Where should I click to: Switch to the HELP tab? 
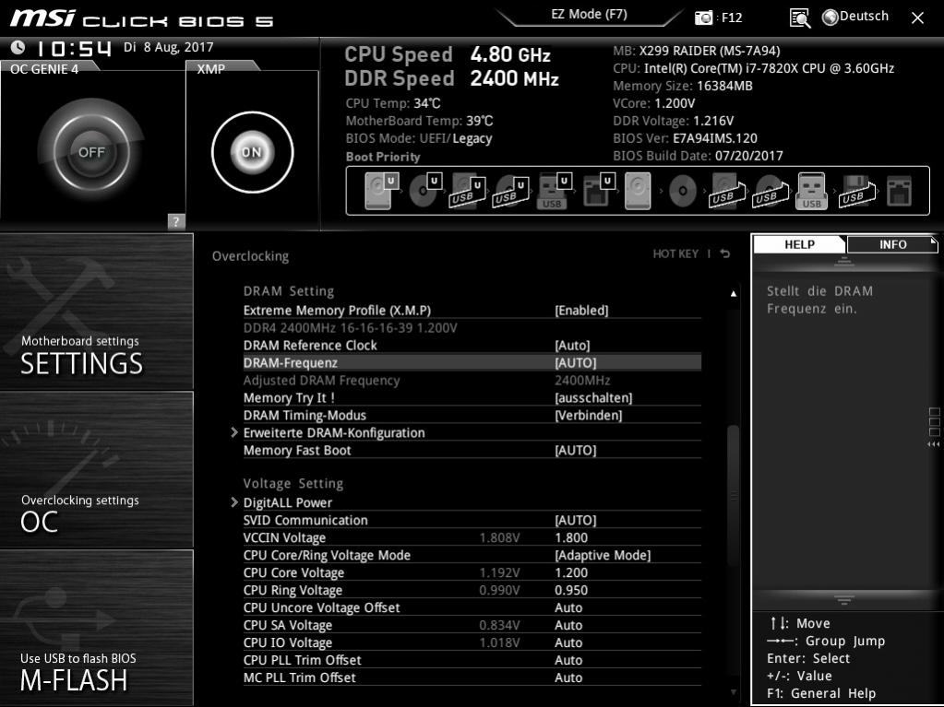pos(799,244)
